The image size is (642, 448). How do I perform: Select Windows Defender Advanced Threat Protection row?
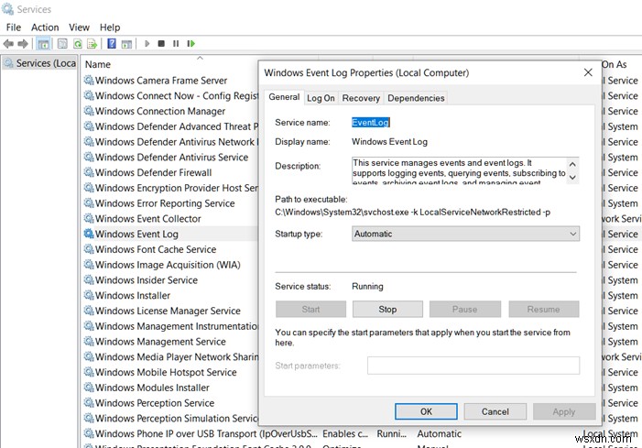pyautogui.click(x=170, y=126)
